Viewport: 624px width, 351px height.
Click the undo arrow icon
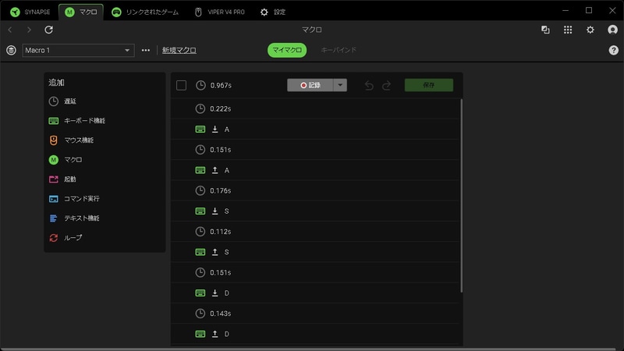[x=369, y=85]
